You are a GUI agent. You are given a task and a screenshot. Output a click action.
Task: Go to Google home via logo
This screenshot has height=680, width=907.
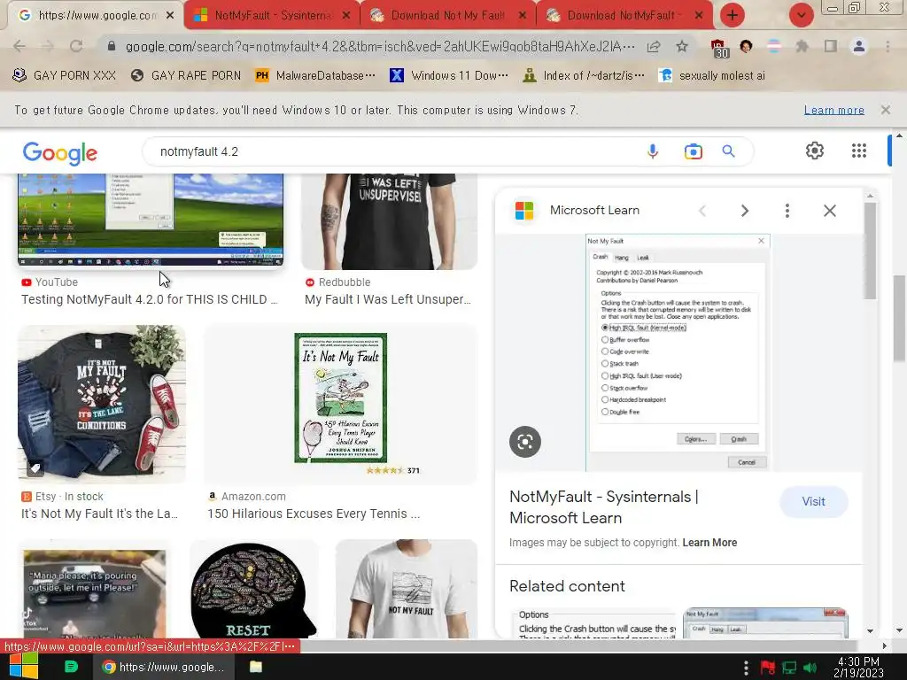[x=60, y=152]
